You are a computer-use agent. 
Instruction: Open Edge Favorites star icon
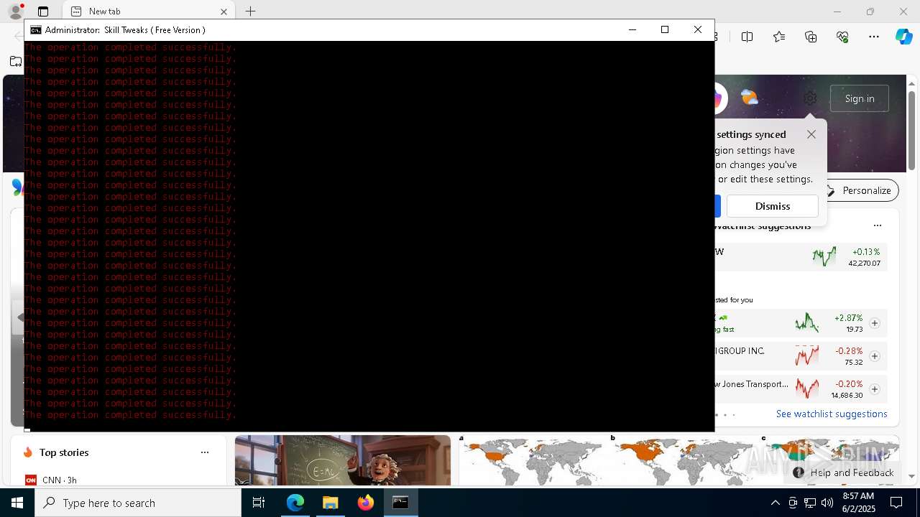click(x=779, y=37)
